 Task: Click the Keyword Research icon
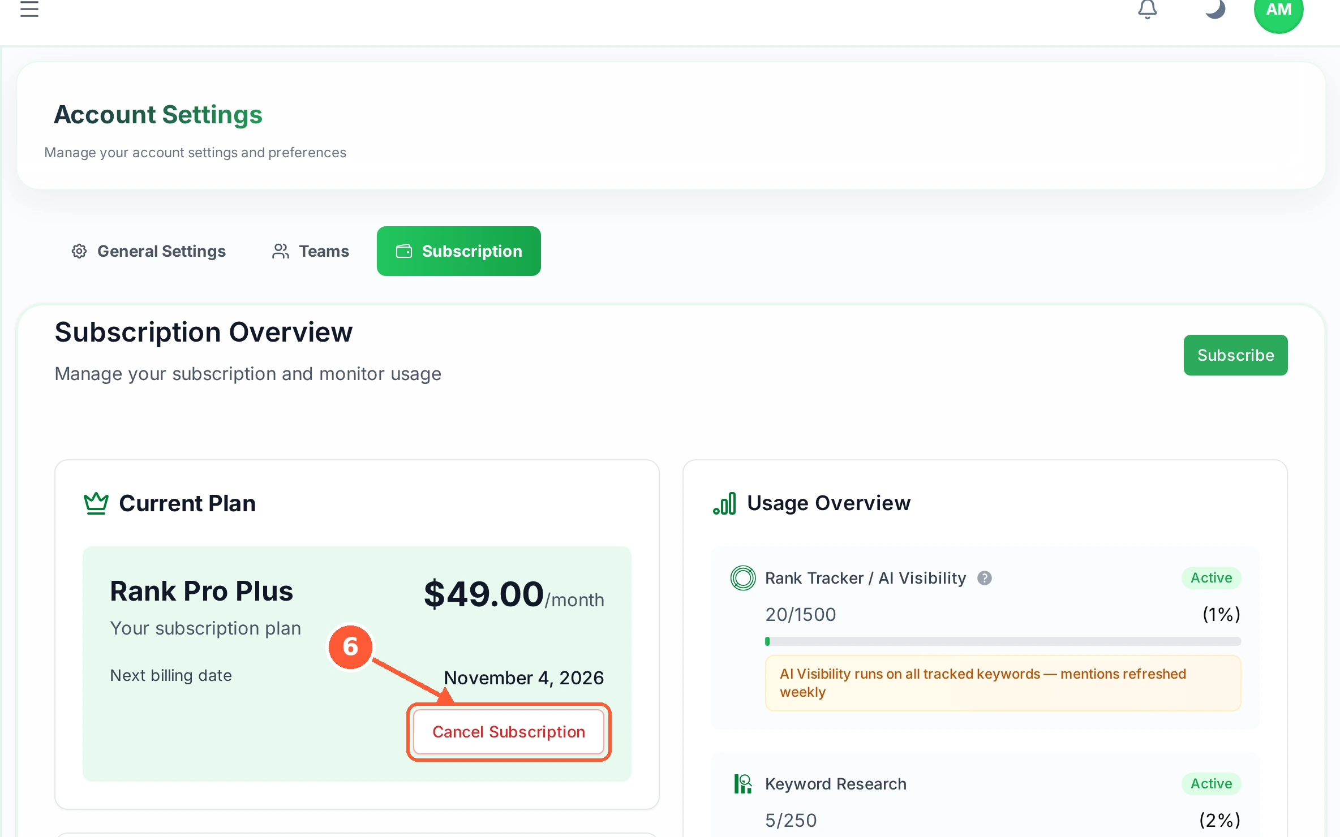(x=743, y=784)
